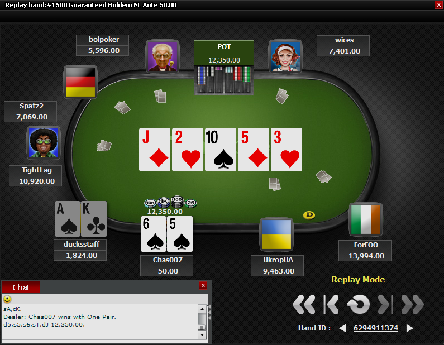Image resolution: width=444 pixels, height=345 pixels.
Task: Open hand ID 6294911374 link
Action: (376, 328)
